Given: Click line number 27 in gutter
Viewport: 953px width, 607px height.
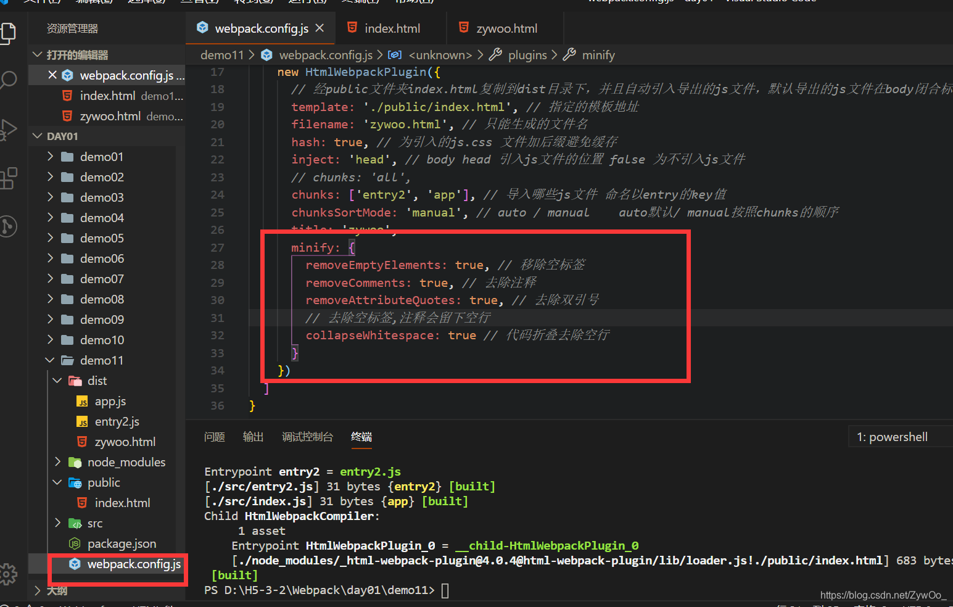Looking at the screenshot, I should pyautogui.click(x=217, y=247).
